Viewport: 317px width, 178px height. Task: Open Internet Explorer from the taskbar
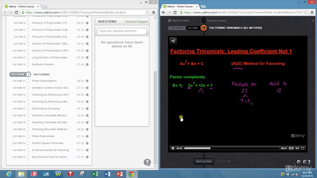coord(9,174)
